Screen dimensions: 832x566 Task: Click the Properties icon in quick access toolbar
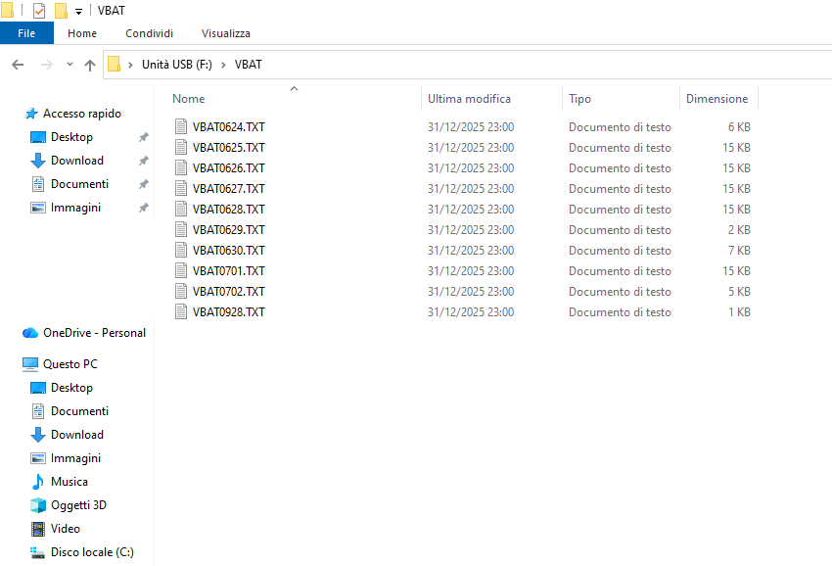(x=39, y=11)
